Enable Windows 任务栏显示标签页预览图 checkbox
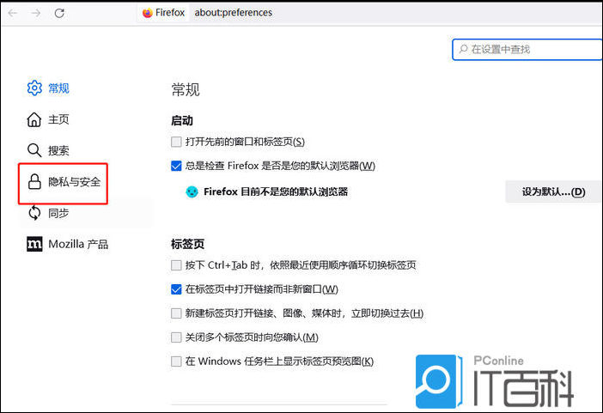Image resolution: width=603 pixels, height=413 pixels. coord(176,361)
